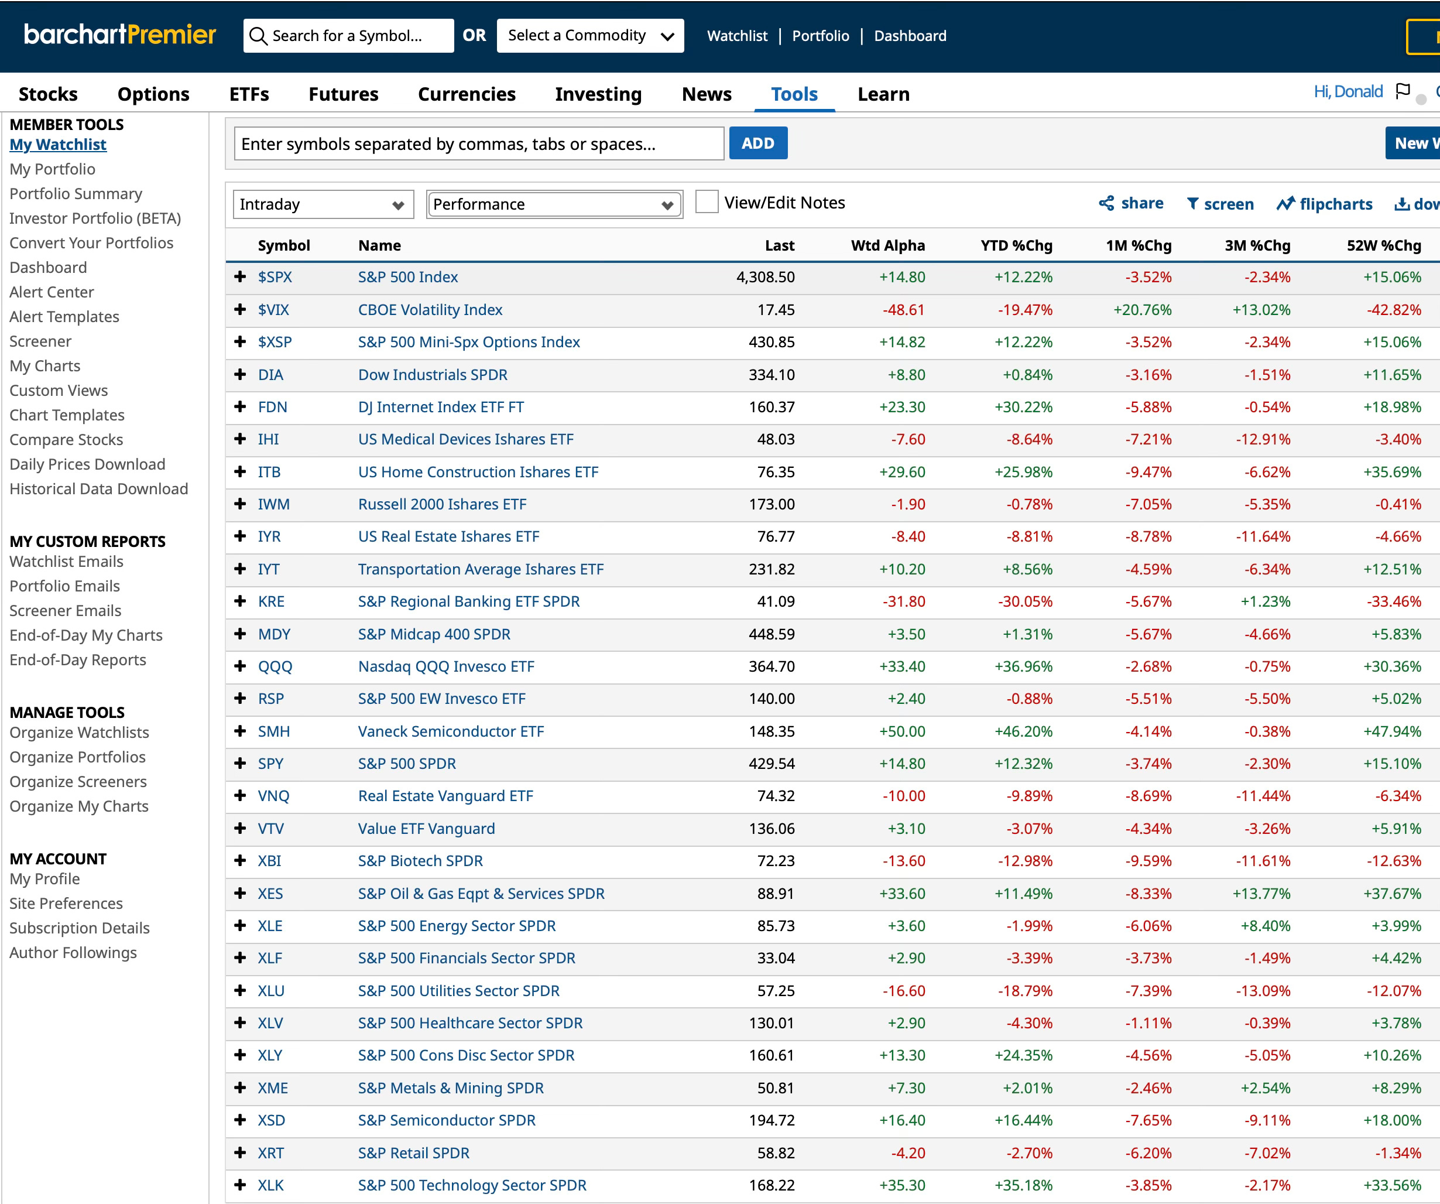Screen dimensions: 1440x1204
Task: Open the Stocks menu
Action: (48, 94)
